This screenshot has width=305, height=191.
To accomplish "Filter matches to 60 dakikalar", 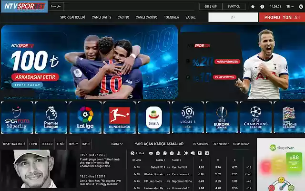I will (x=241, y=144).
